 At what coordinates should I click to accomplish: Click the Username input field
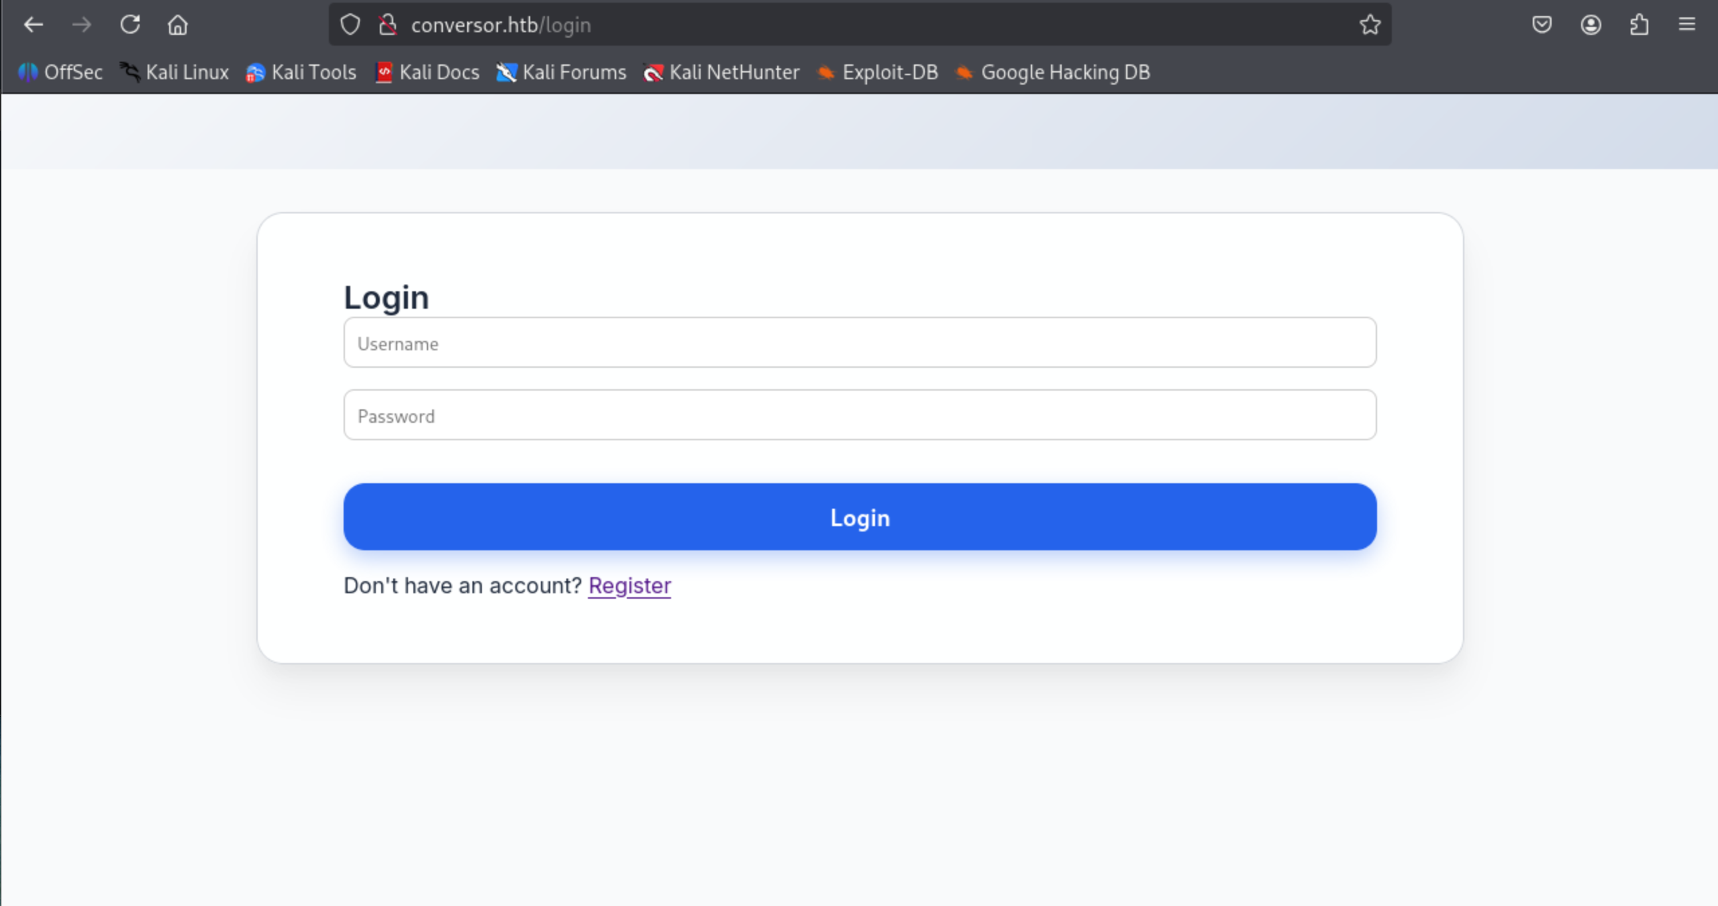pyautogui.click(x=859, y=343)
